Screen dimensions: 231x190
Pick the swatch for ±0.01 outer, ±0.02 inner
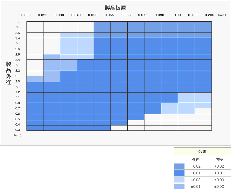pyautogui.click(x=179, y=186)
